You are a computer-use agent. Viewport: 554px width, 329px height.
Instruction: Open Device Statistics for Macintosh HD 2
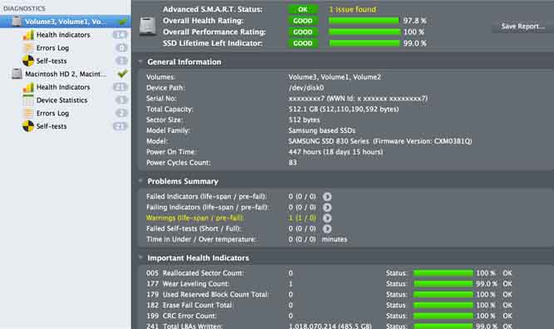point(61,100)
